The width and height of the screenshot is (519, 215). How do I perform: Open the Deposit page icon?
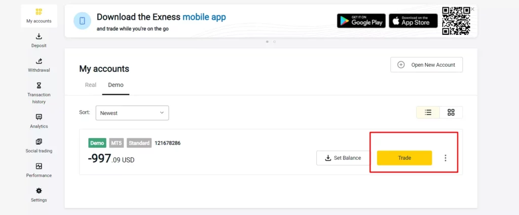39,36
